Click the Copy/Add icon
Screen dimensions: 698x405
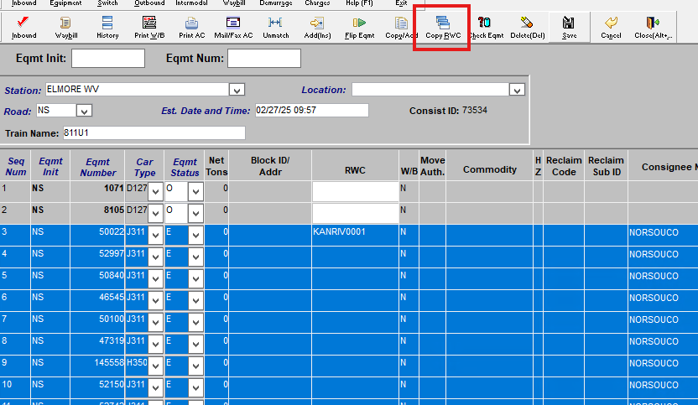(401, 27)
